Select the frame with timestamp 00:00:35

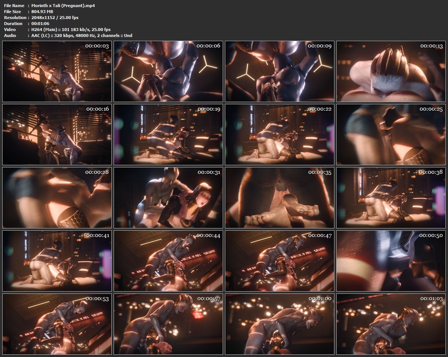point(279,198)
